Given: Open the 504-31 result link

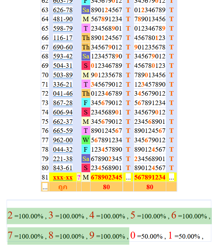Looking at the screenshot, I should [63, 66].
